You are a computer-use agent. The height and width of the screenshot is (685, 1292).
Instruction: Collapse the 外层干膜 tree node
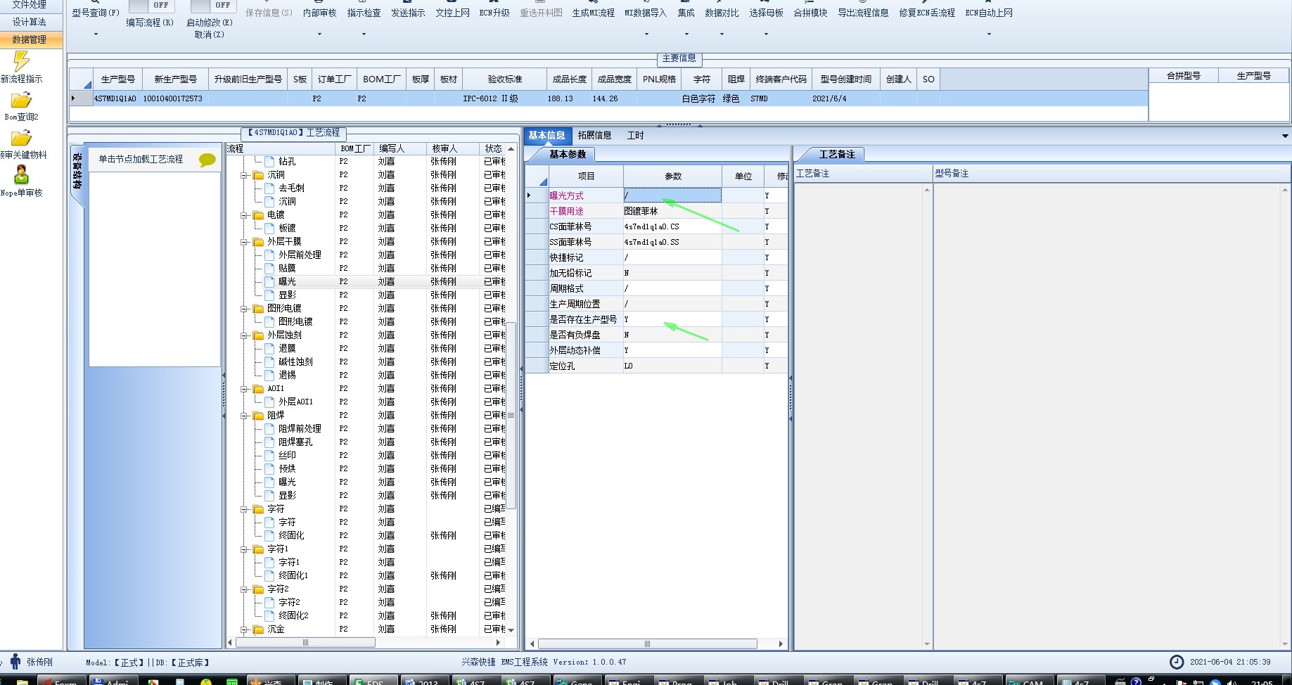tap(244, 242)
